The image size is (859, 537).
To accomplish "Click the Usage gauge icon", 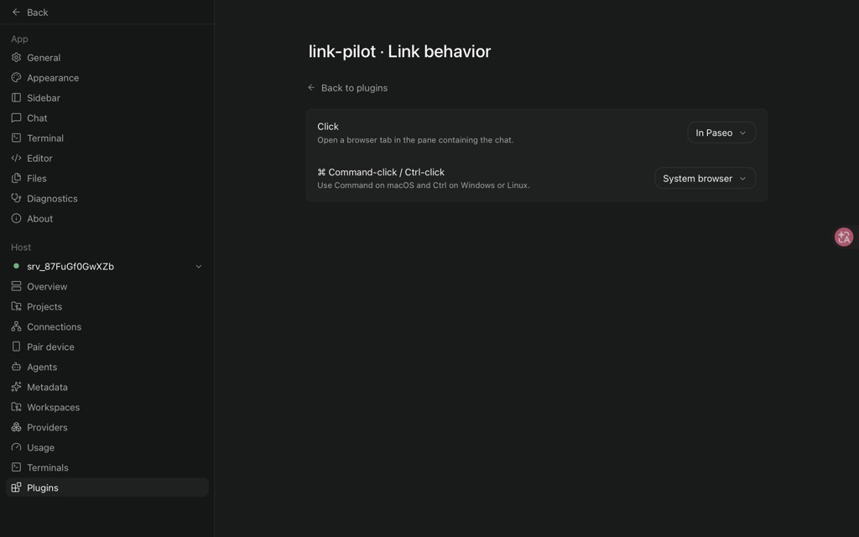I will pos(17,447).
